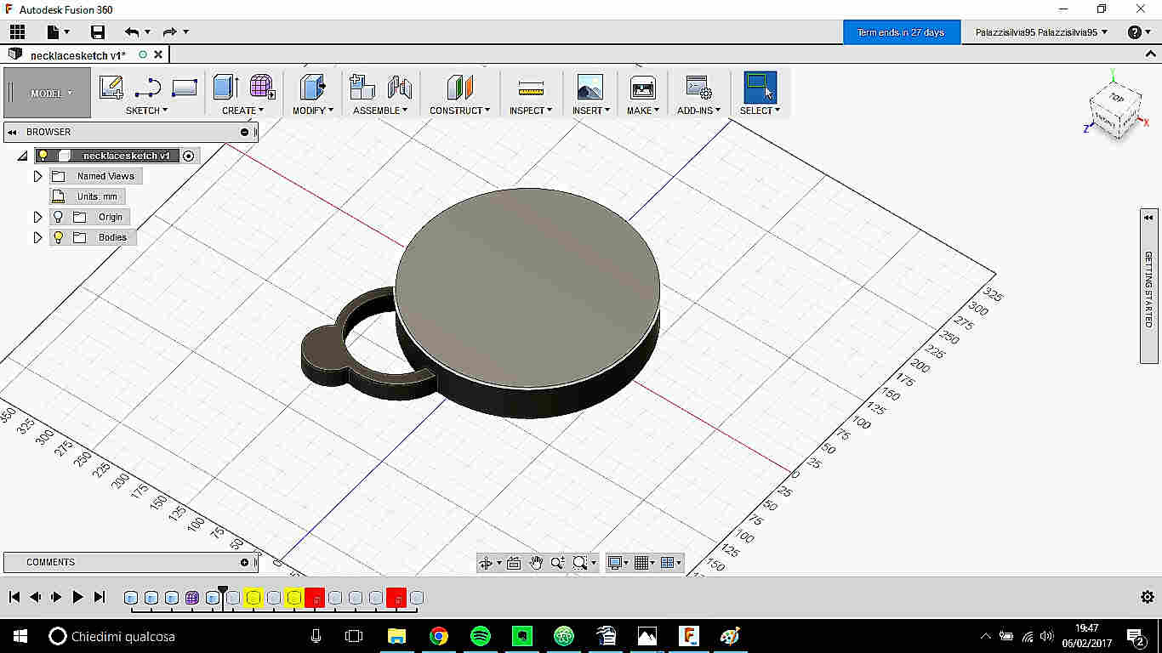Play the timeline

click(x=77, y=597)
